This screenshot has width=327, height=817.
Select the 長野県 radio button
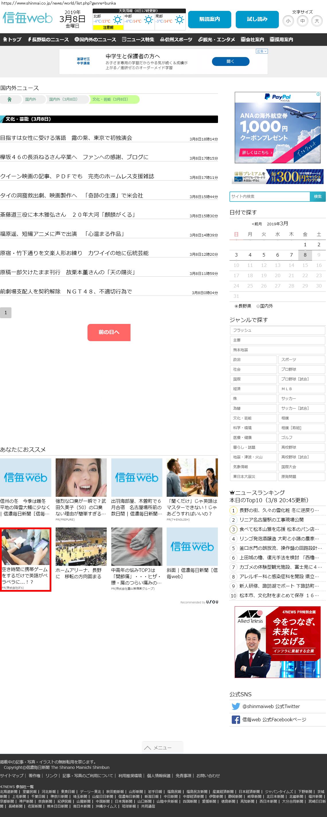pos(236,306)
